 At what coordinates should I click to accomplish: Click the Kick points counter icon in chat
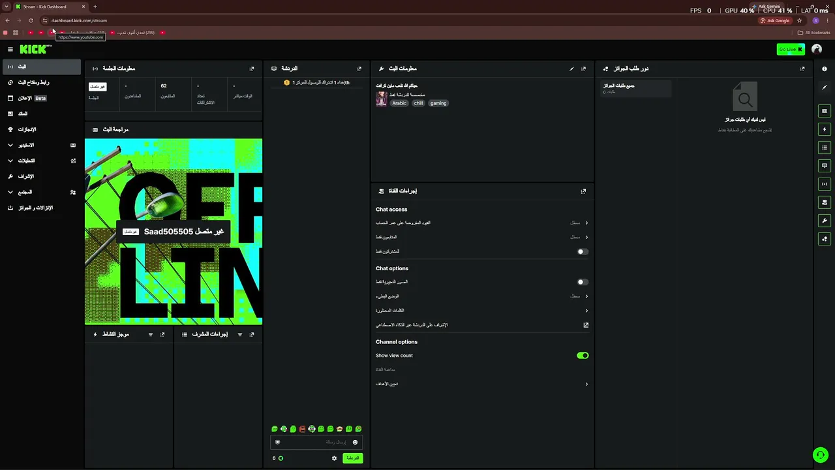281,458
